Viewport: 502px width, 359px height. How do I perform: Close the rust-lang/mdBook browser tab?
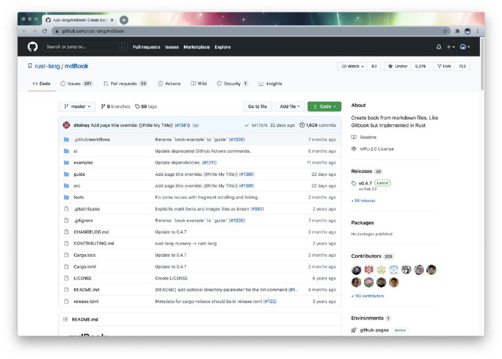click(112, 20)
